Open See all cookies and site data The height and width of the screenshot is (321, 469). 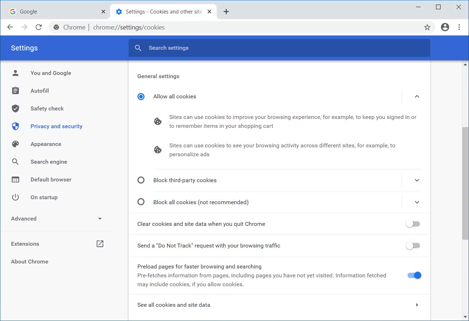pos(279,305)
